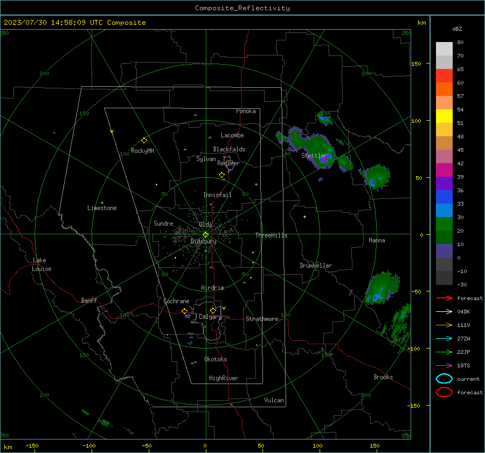This screenshot has width=485, height=453.
Task: Click the Limestone label
Action: 102,208
